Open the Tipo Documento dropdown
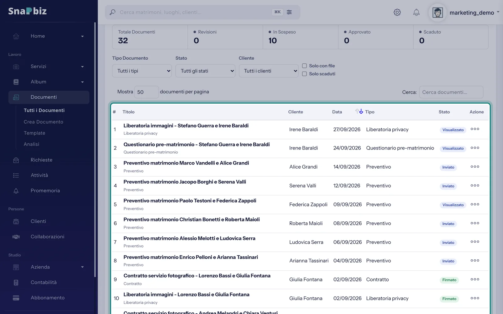 point(142,71)
